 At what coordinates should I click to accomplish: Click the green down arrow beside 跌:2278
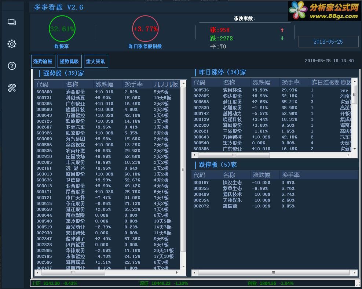click(282, 39)
